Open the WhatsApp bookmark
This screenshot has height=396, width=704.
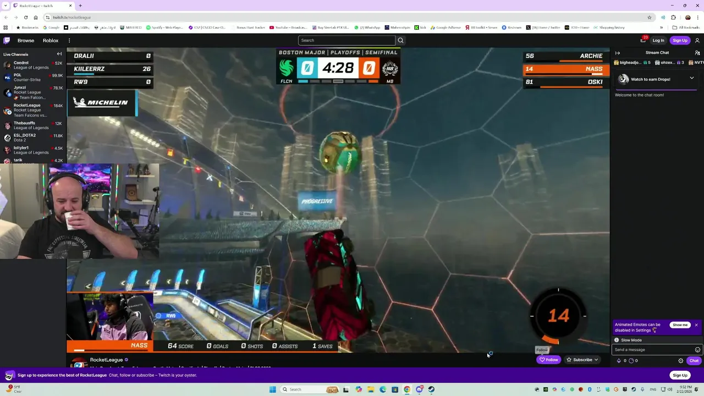pyautogui.click(x=367, y=28)
